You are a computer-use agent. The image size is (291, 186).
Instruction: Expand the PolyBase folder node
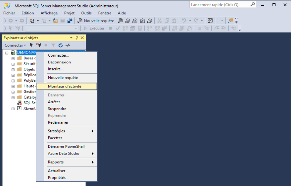13,81
